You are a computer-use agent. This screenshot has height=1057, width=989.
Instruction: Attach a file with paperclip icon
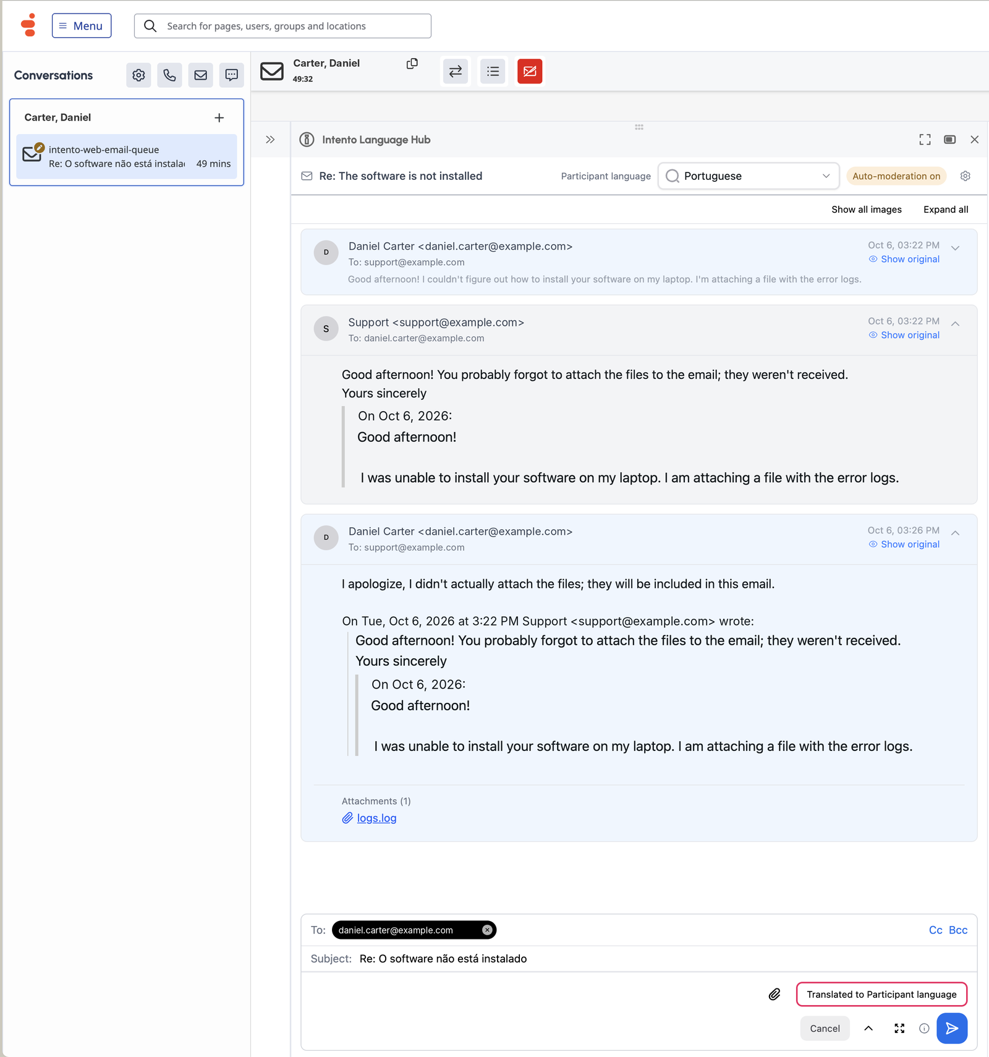pyautogui.click(x=775, y=995)
